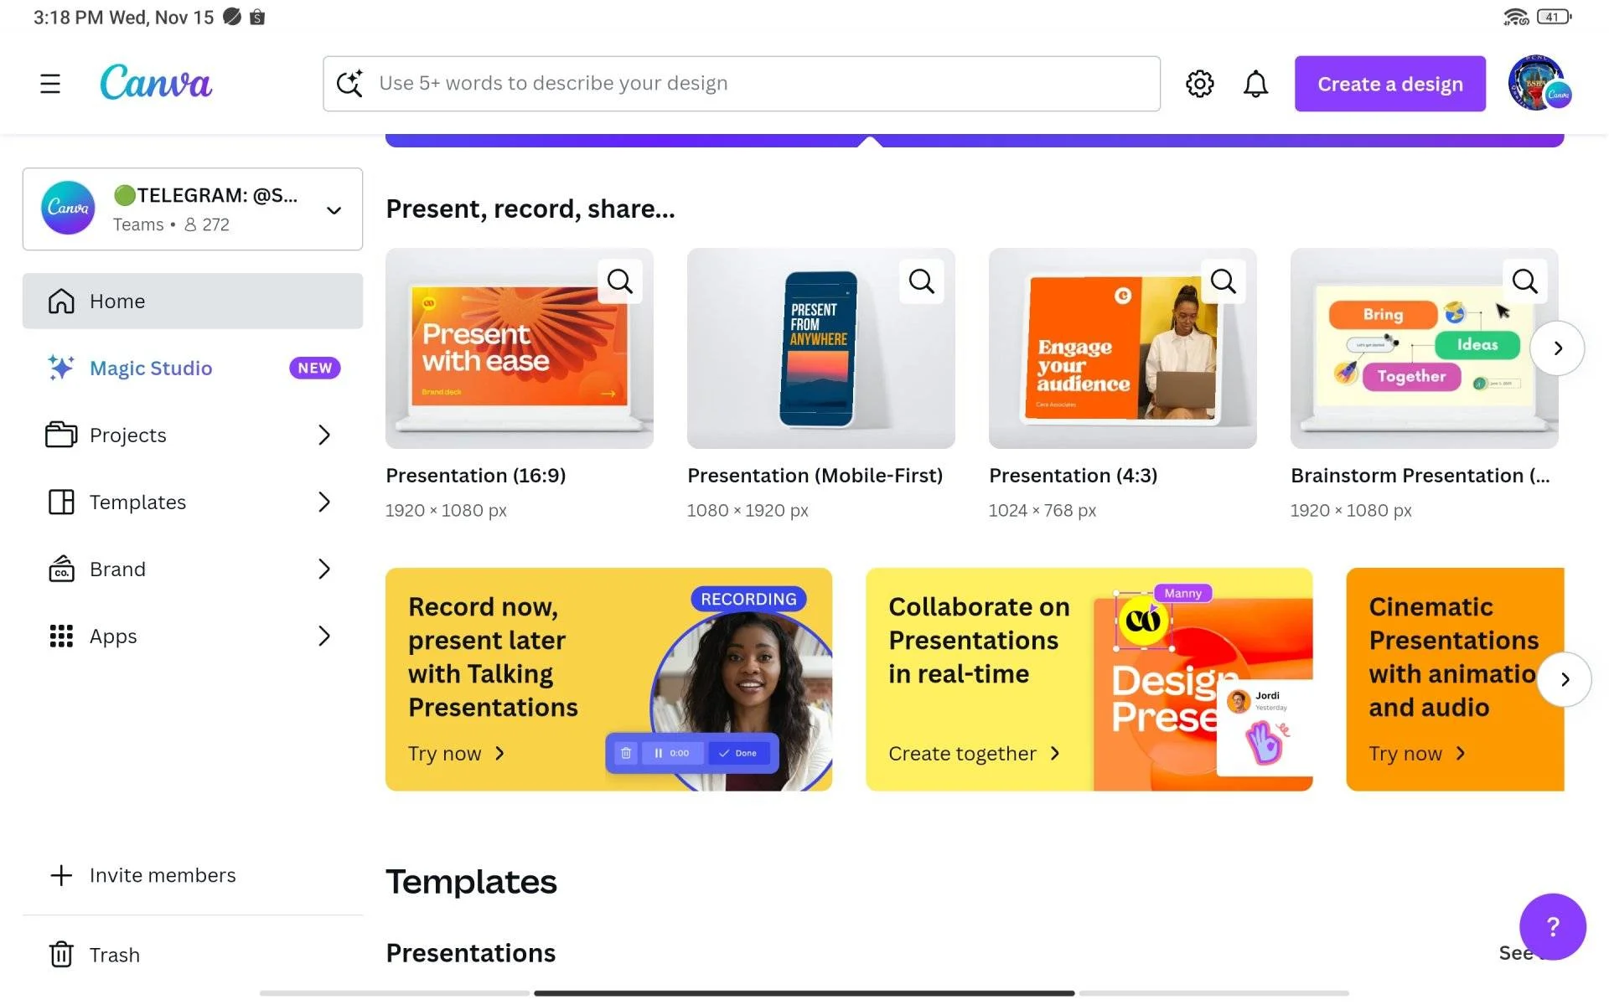
Task: Click the pause timer in recording toolbar
Action: [672, 753]
